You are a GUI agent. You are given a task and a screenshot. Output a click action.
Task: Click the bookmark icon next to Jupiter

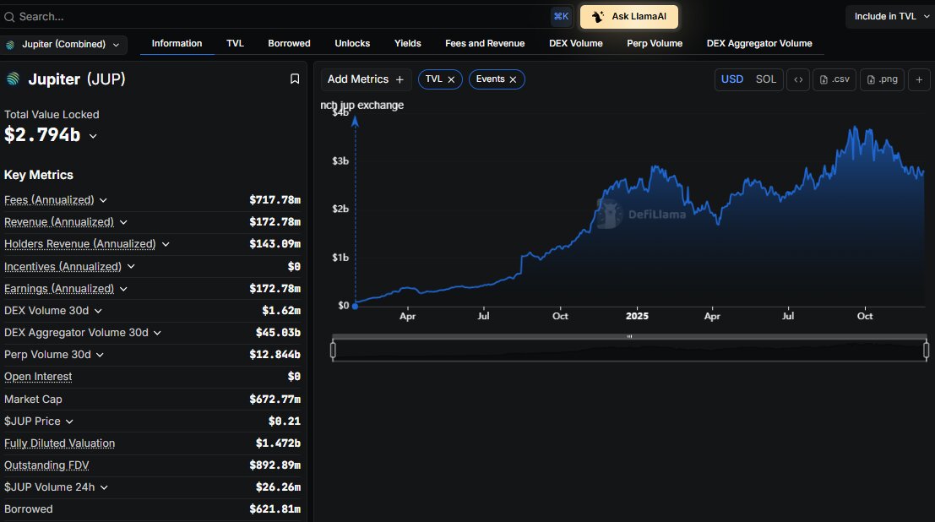(x=295, y=79)
